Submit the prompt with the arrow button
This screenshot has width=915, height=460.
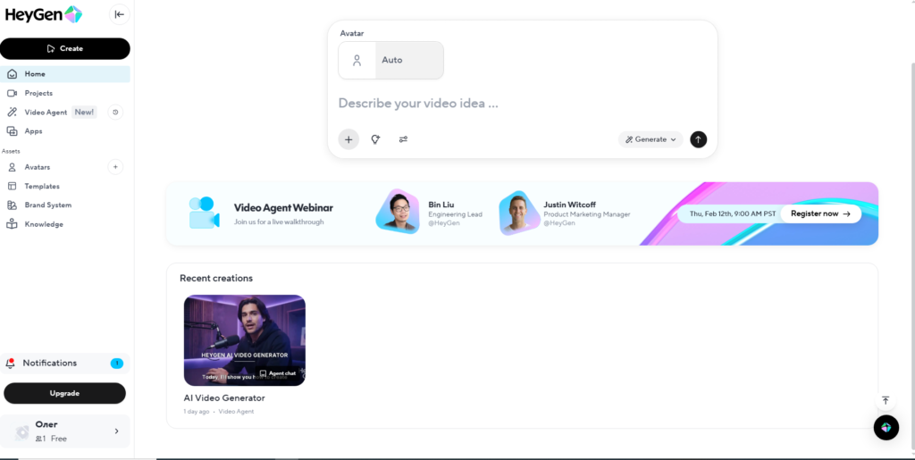[699, 139]
